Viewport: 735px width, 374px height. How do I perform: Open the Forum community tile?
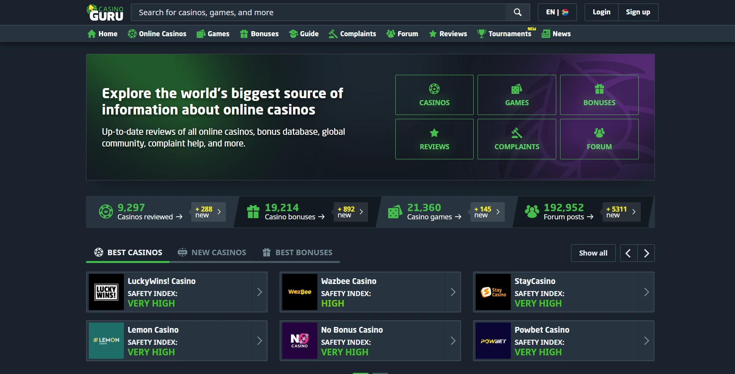coord(599,139)
